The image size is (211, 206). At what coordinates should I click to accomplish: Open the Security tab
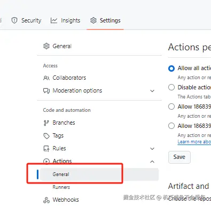[x=26, y=20]
